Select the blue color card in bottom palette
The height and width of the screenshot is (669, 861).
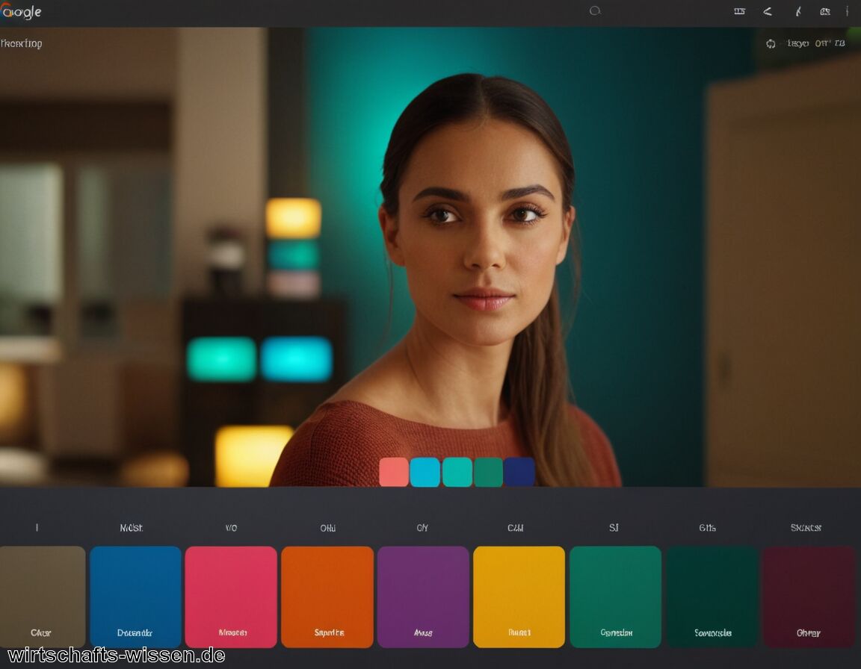(x=135, y=597)
